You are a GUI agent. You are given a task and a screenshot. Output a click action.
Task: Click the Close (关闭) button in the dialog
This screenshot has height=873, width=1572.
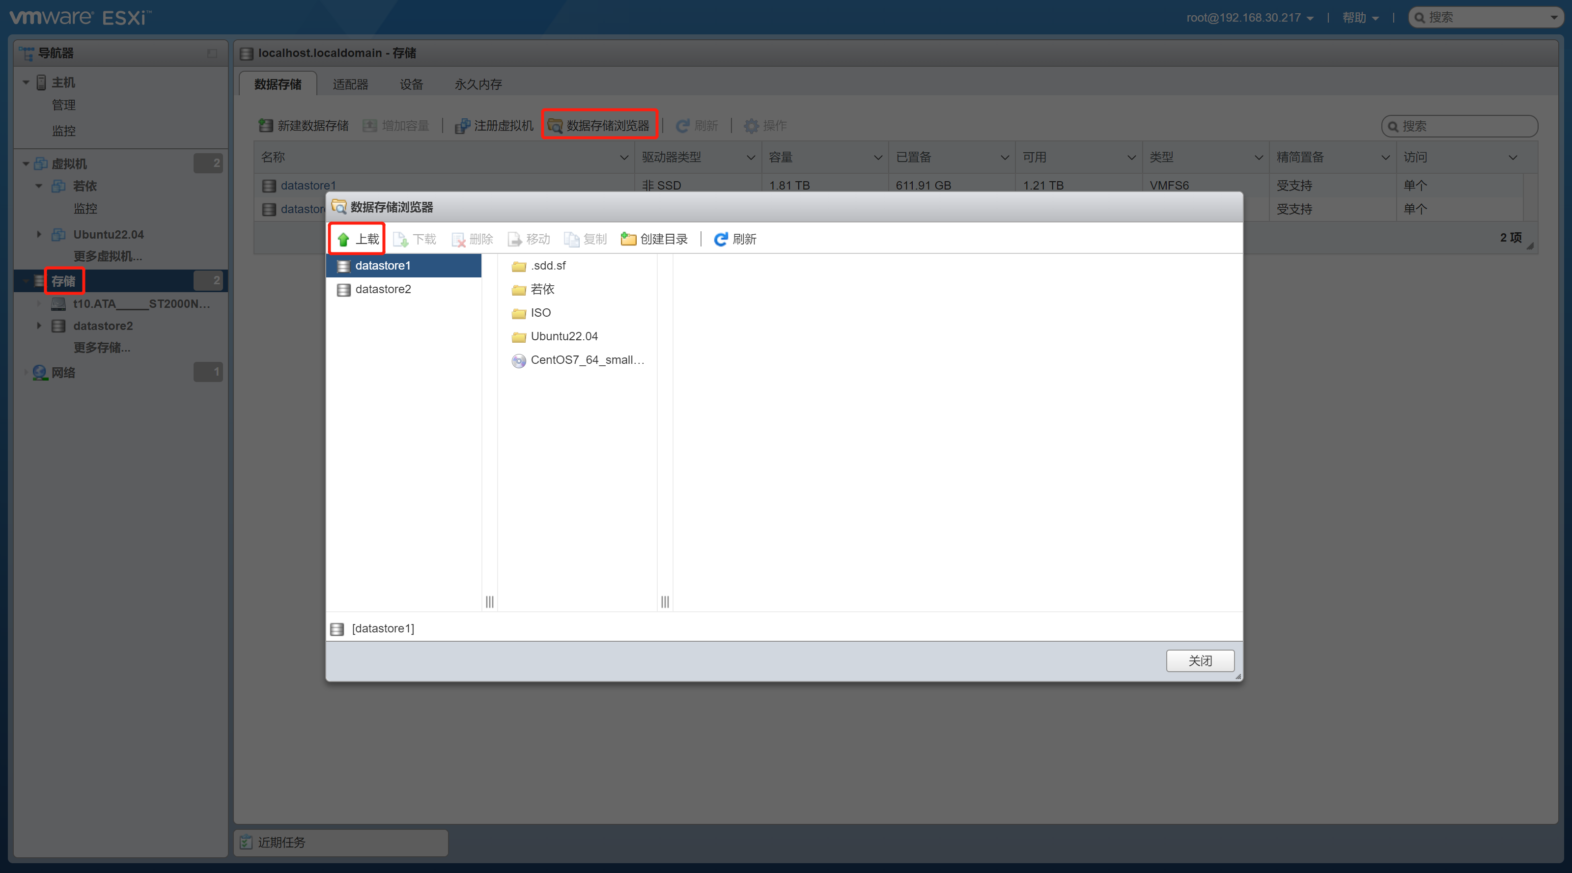[1199, 661]
